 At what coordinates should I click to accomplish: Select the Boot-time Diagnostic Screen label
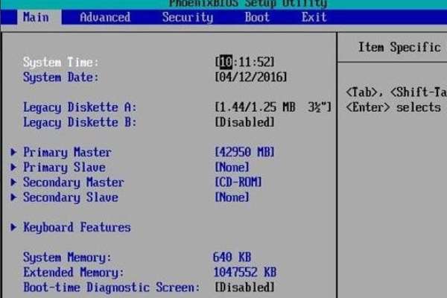112,287
